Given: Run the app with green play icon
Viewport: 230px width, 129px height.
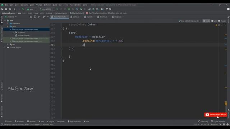Looking at the screenshot, I should (57, 9).
